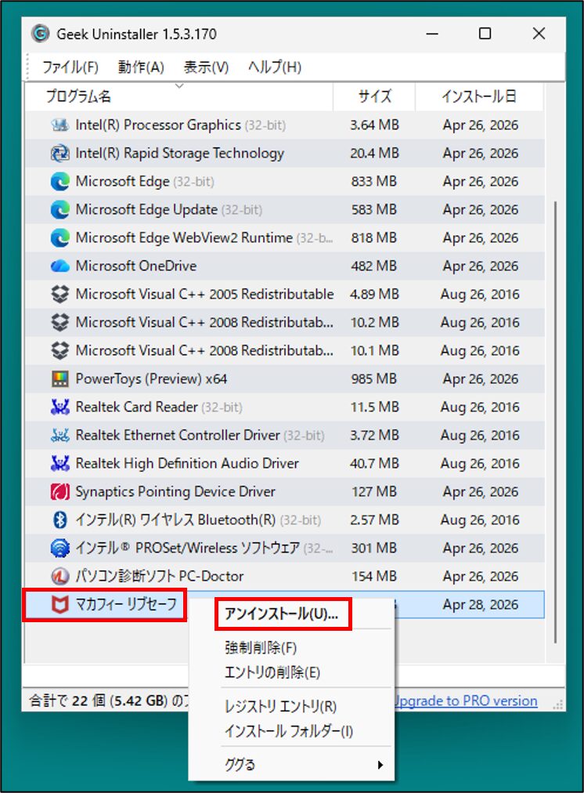This screenshot has width=584, height=793.
Task: Close the Geek Uninstaller window
Action: (539, 34)
